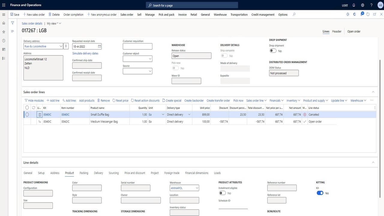This screenshot has height=216, width=384.
Task: Collapse the Sales order lines section
Action: pos(373,92)
